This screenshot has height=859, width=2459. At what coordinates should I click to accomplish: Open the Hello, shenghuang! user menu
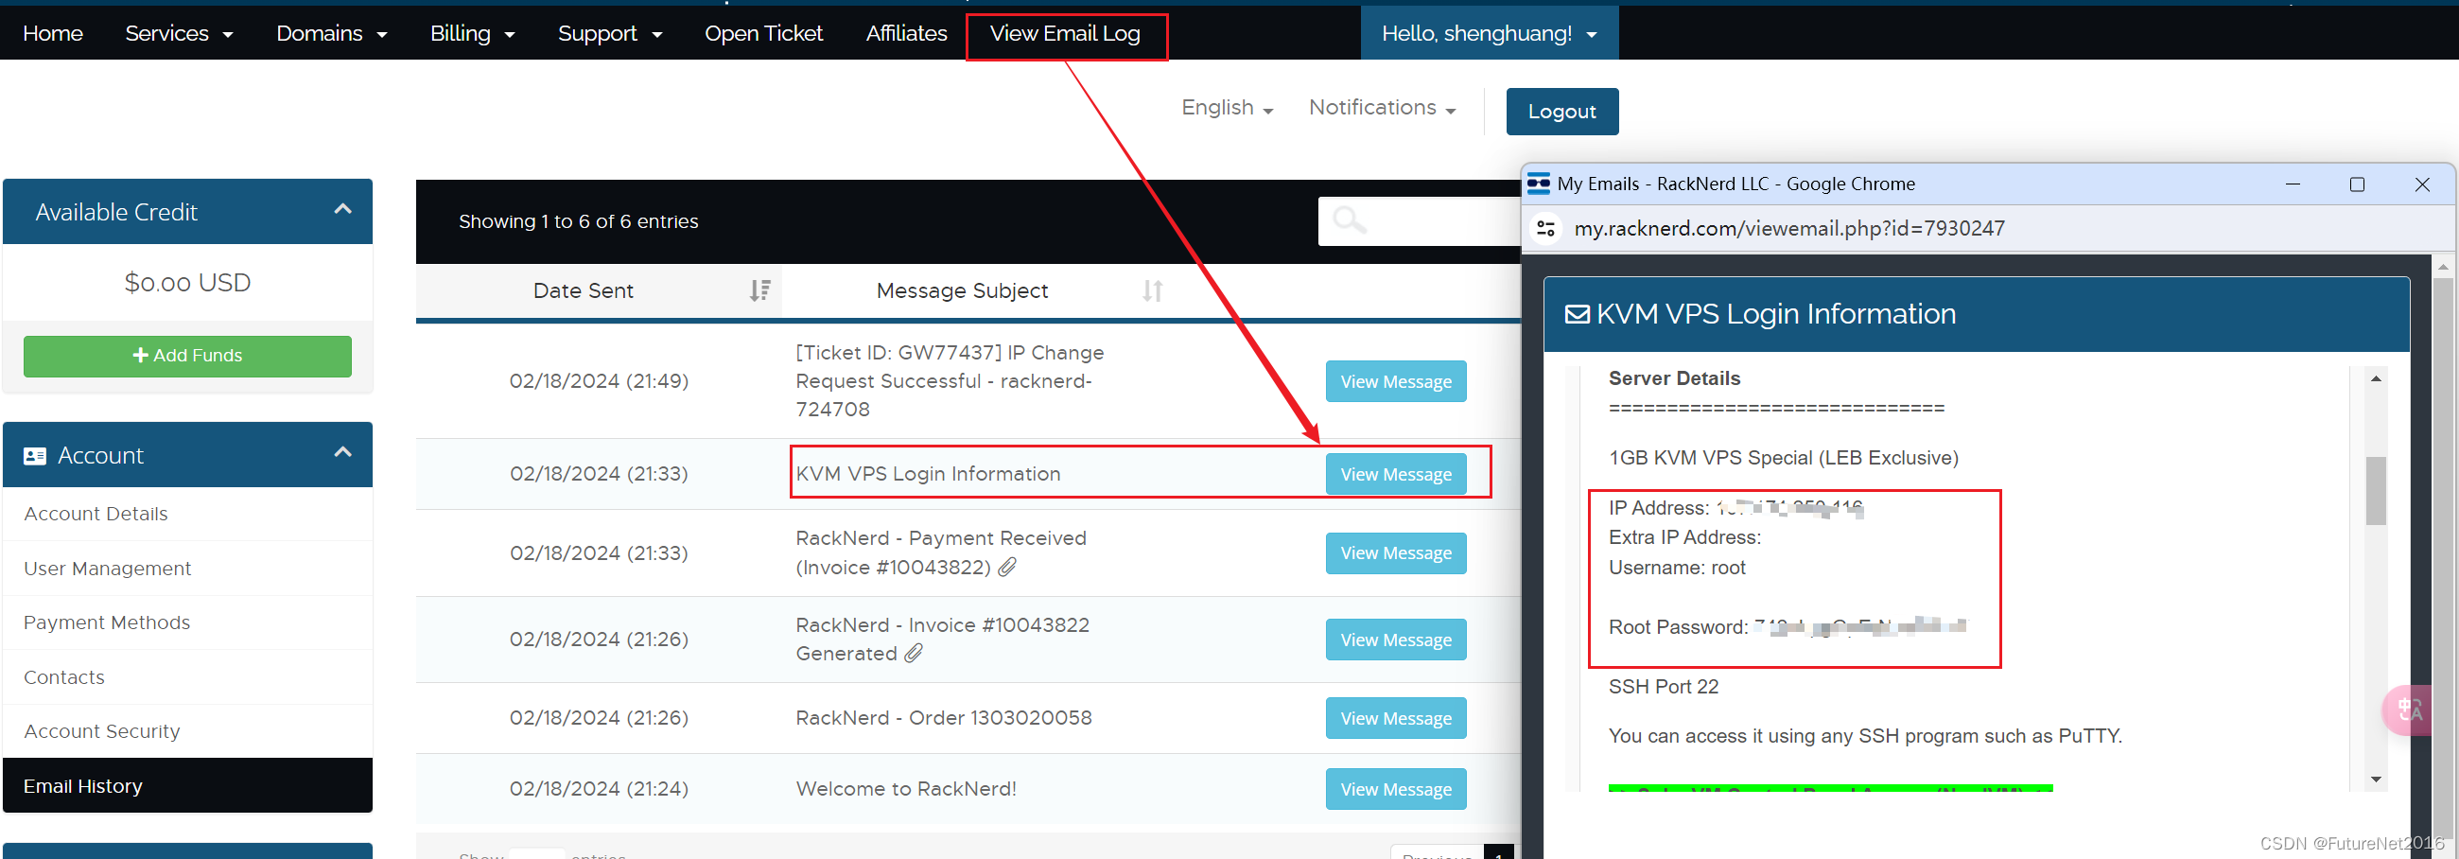point(1490,33)
